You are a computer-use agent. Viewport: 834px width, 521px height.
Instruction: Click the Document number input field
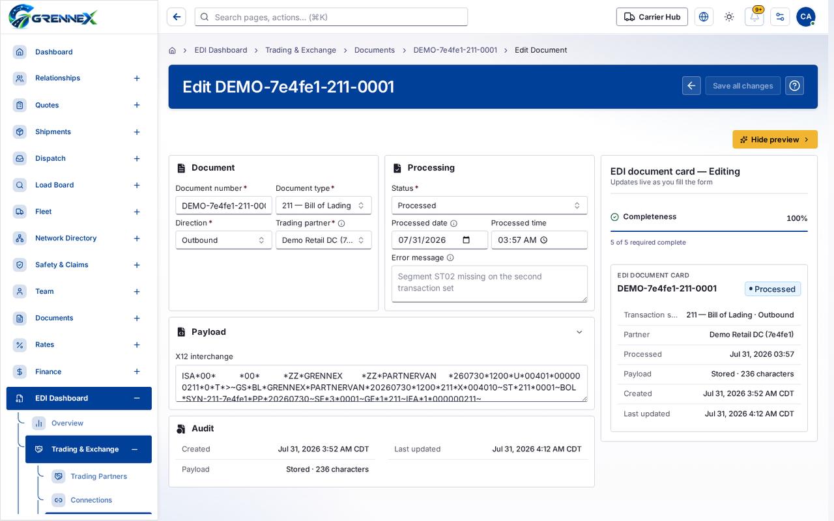223,205
